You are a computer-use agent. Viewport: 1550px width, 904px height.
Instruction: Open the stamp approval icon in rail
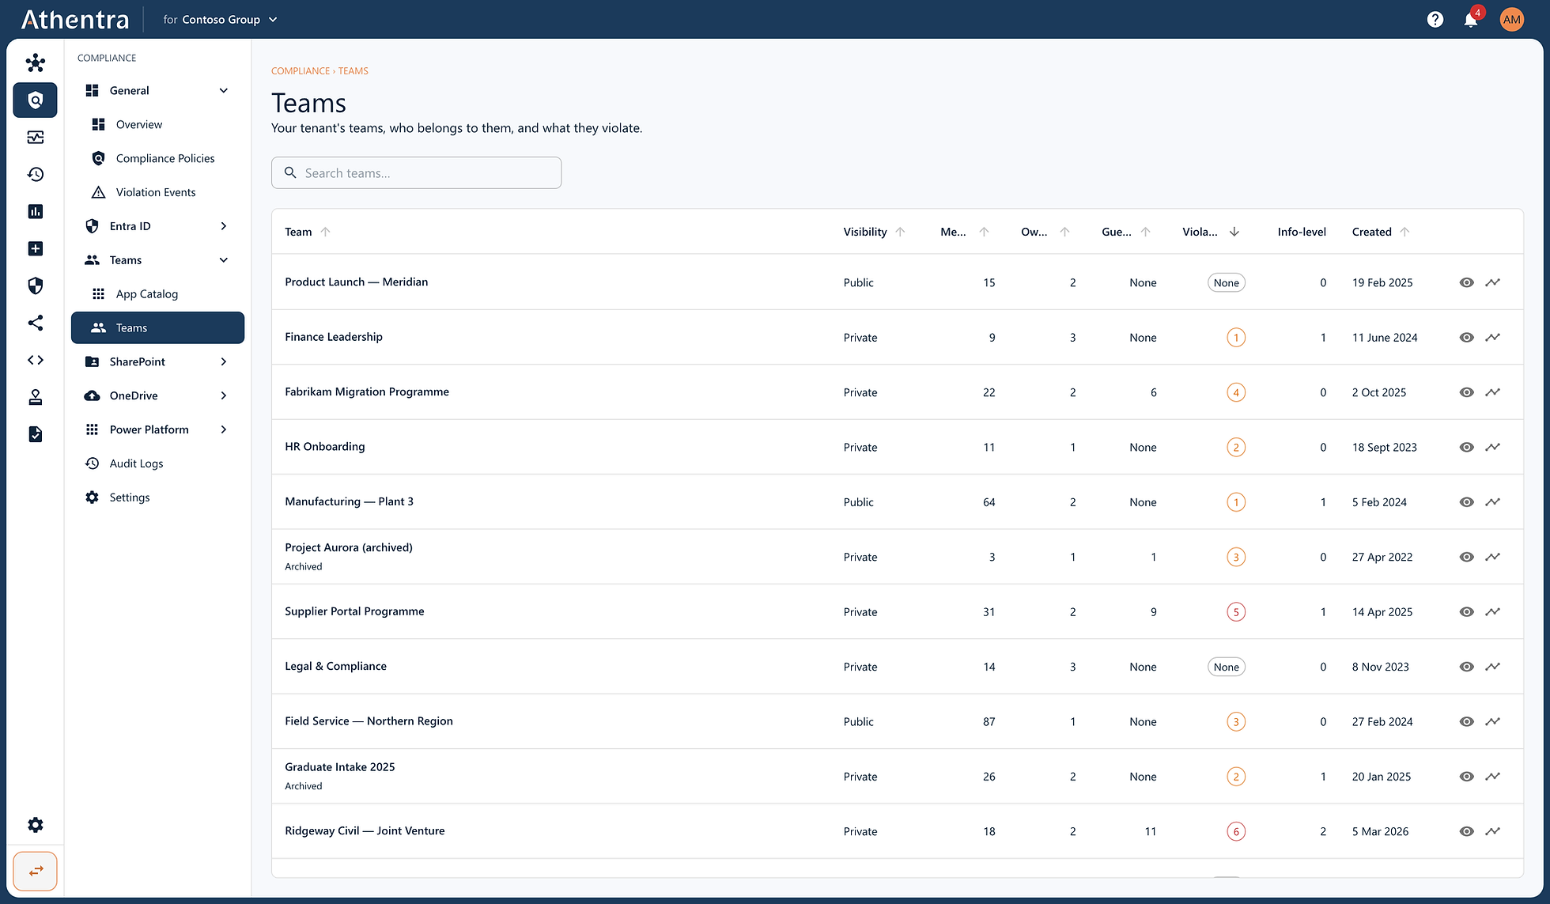point(36,397)
